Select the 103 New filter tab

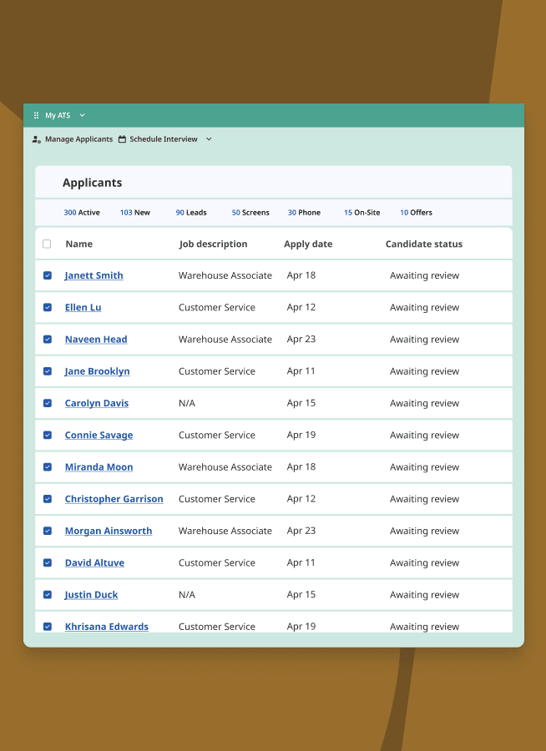(x=135, y=213)
